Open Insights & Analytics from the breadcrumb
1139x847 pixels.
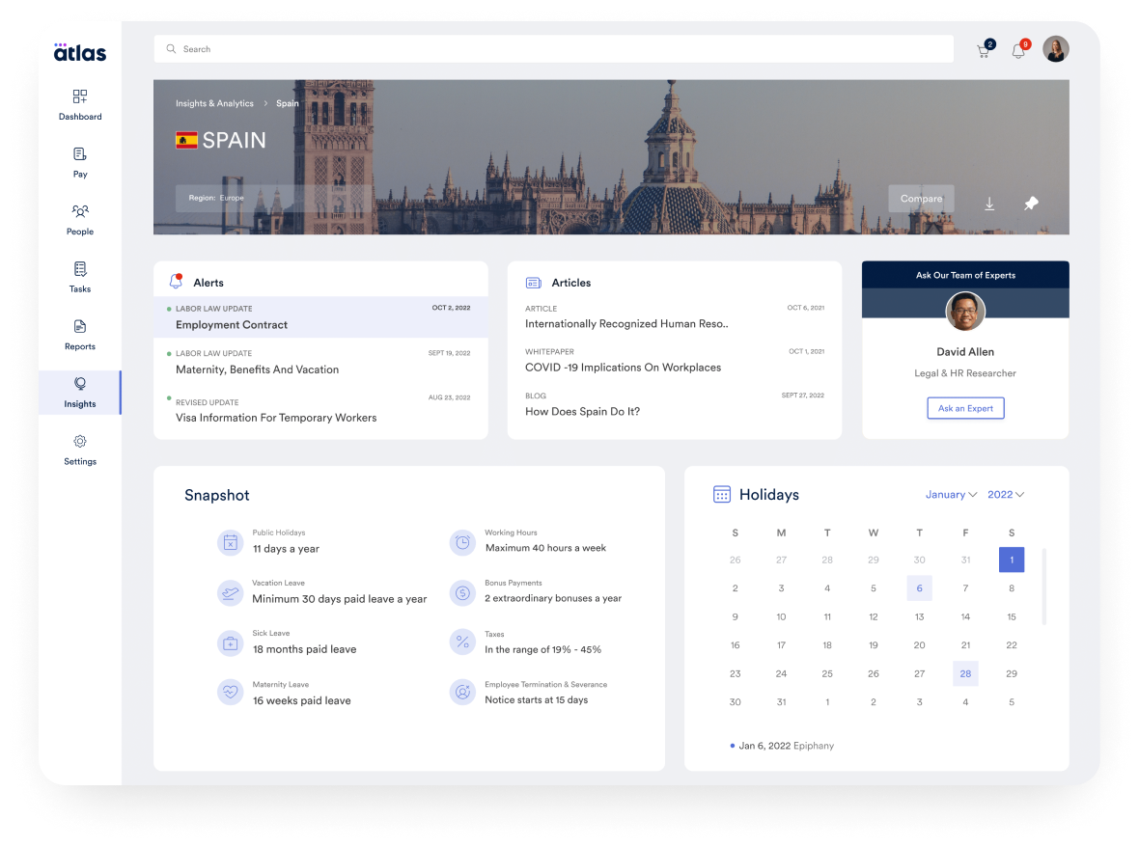coord(214,103)
